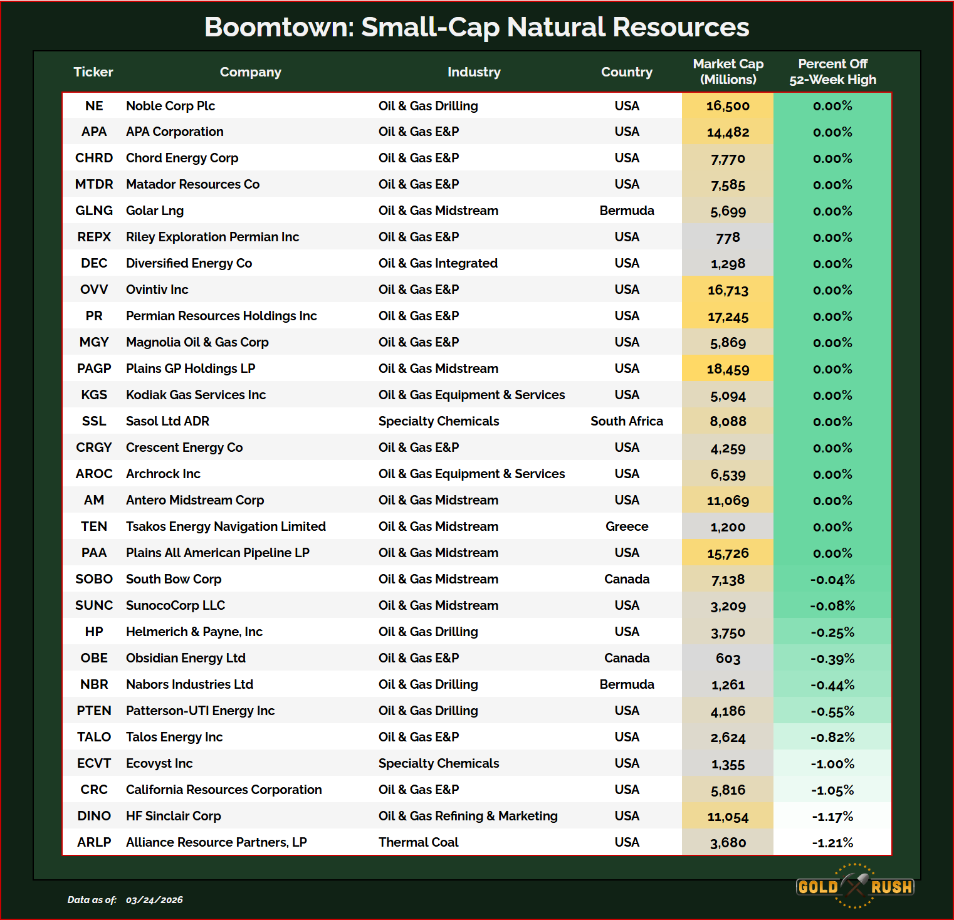Sort by Market Cap (Millions) header
The width and height of the screenshot is (954, 920).
(x=728, y=72)
